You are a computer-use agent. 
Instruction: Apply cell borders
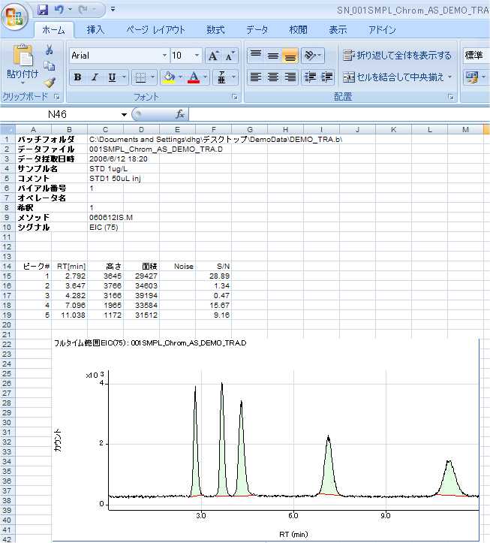coord(140,77)
